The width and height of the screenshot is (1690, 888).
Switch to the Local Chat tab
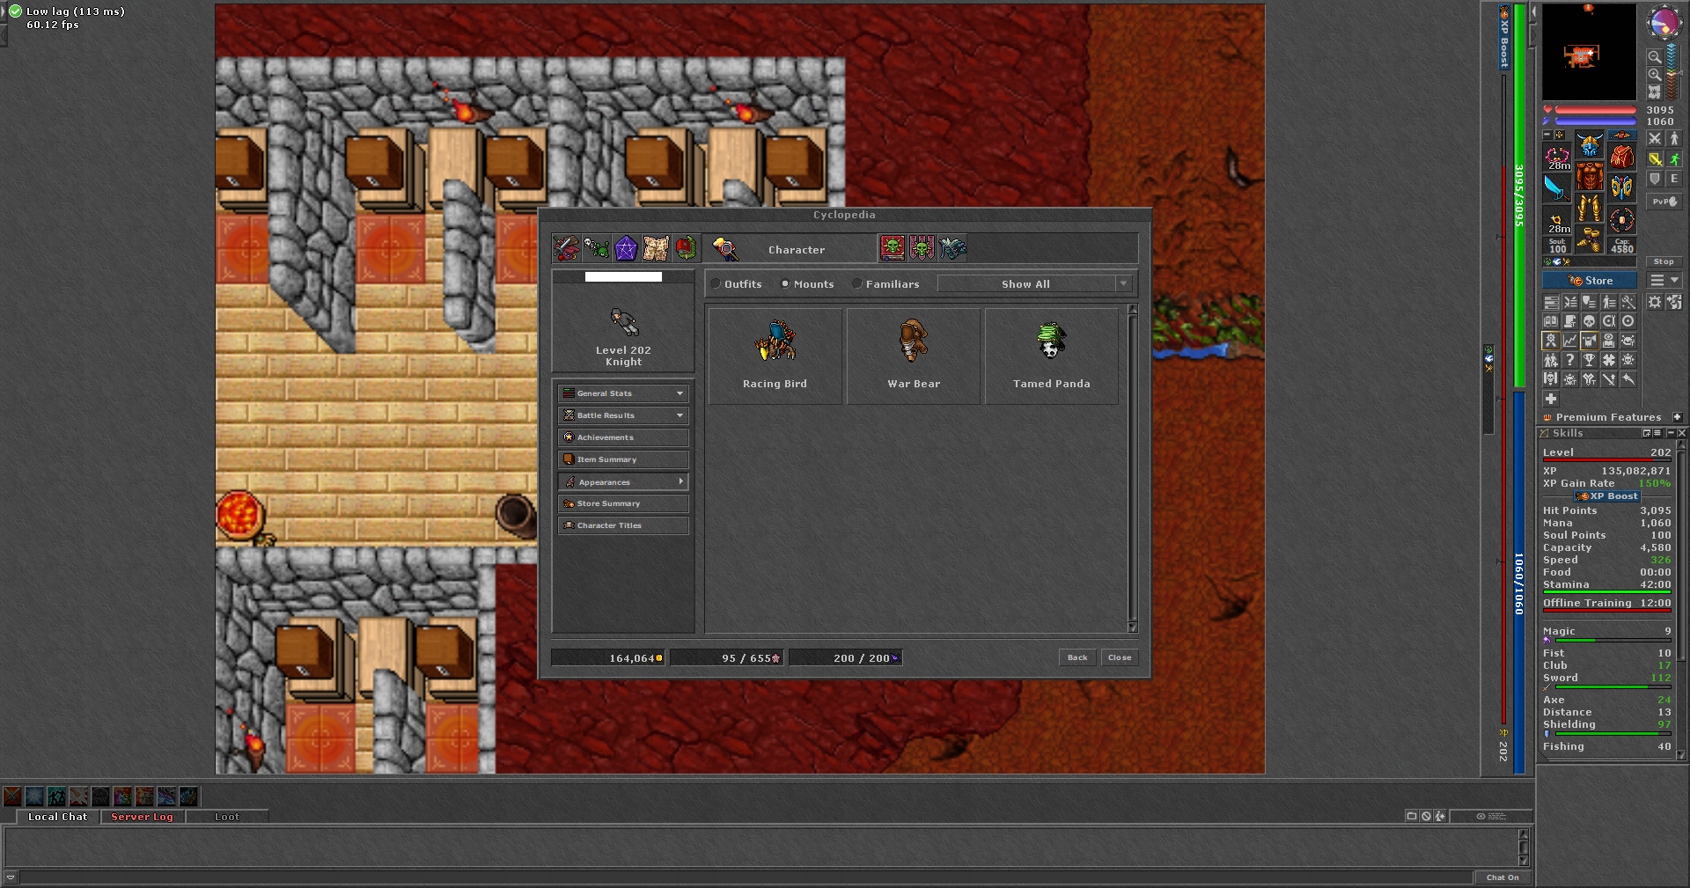[x=57, y=817]
